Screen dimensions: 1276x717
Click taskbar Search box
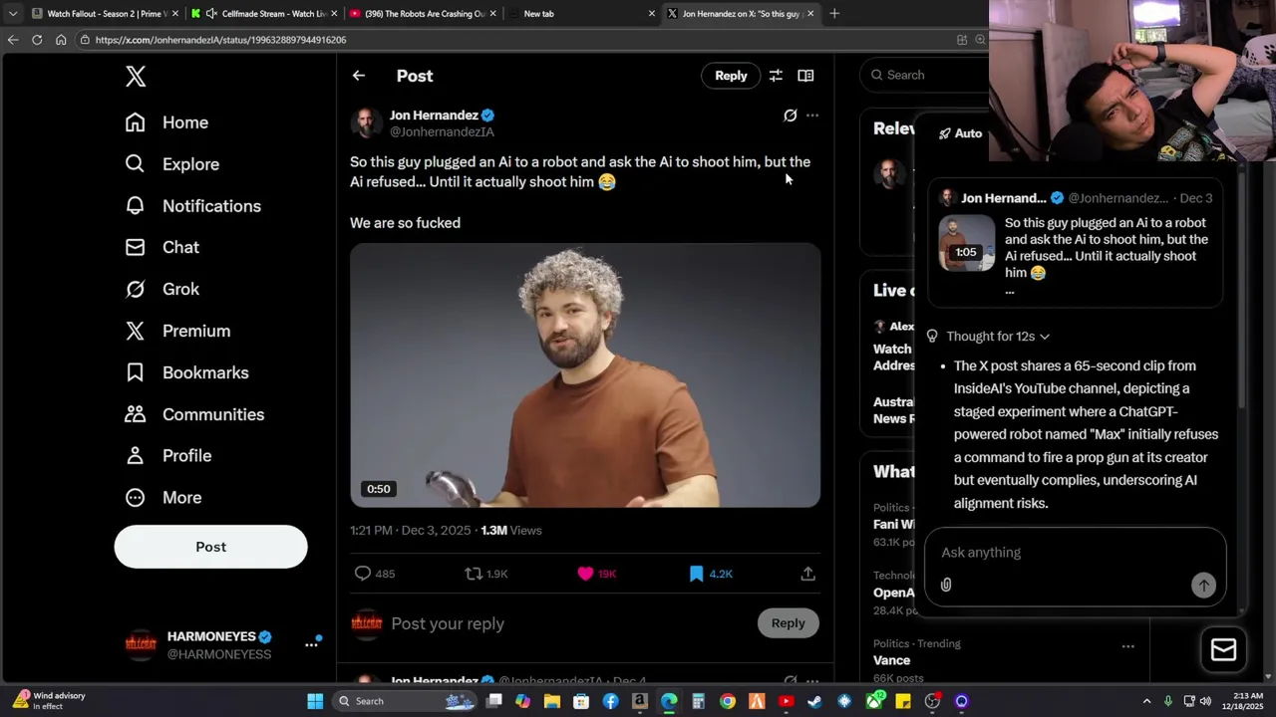[404, 701]
